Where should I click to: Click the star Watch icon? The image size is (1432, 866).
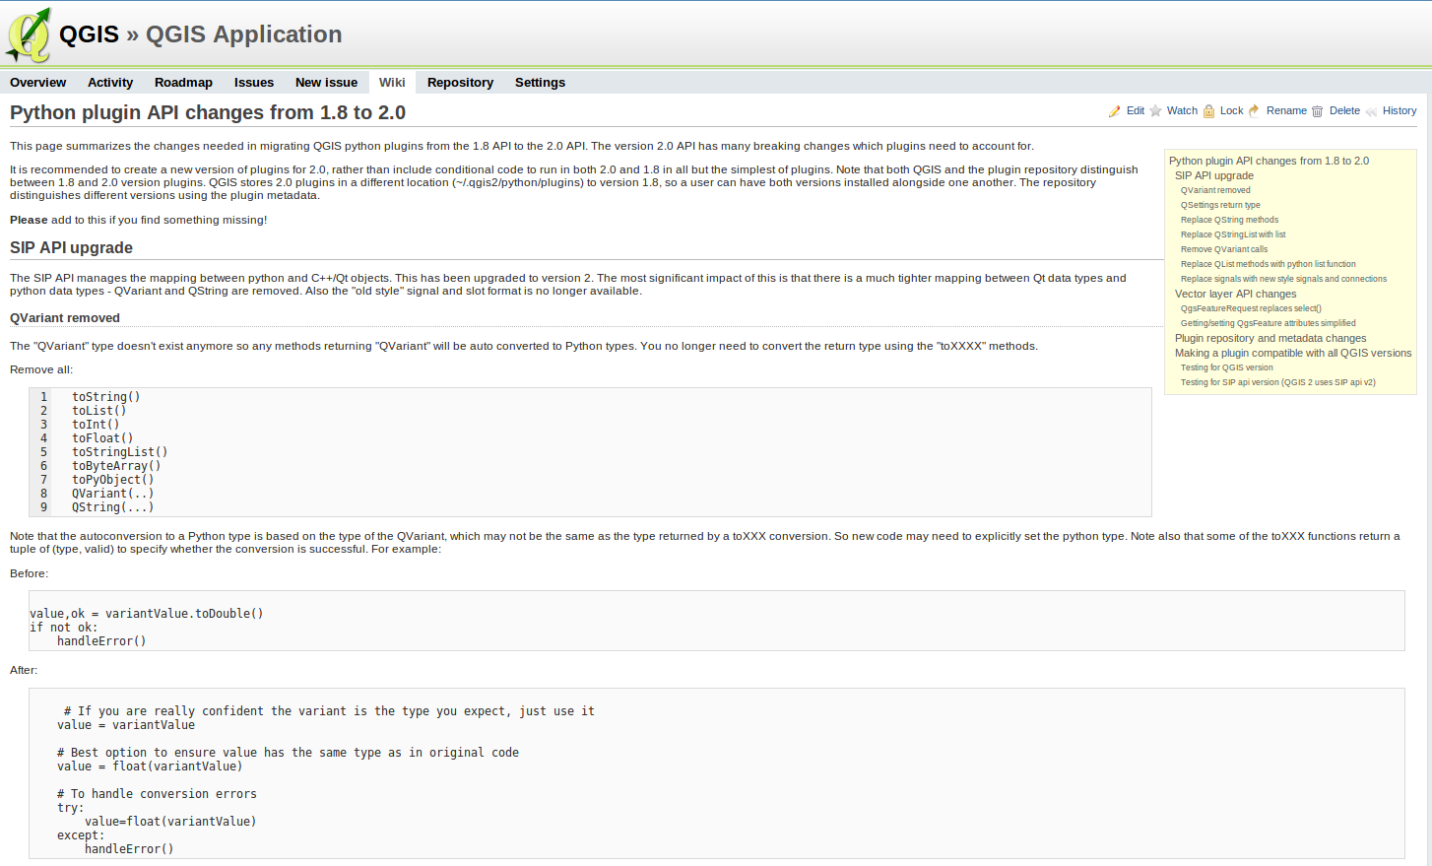[1156, 111]
